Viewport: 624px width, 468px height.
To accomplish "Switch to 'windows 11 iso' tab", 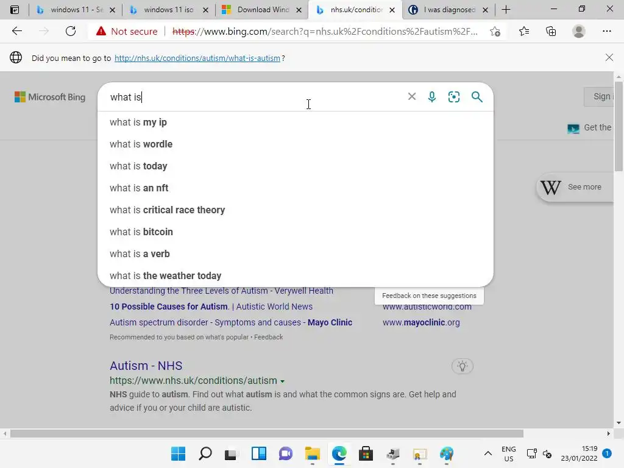I will (169, 10).
